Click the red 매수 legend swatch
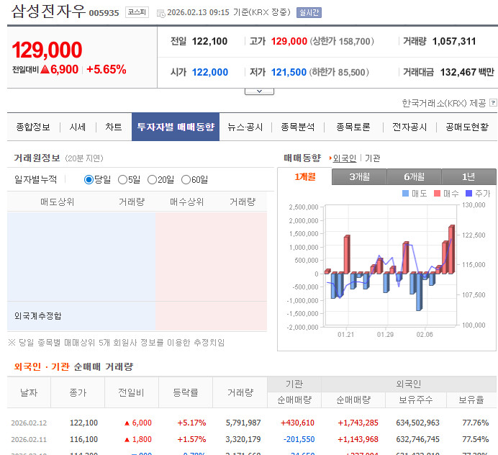The height and width of the screenshot is (455, 498). click(437, 193)
